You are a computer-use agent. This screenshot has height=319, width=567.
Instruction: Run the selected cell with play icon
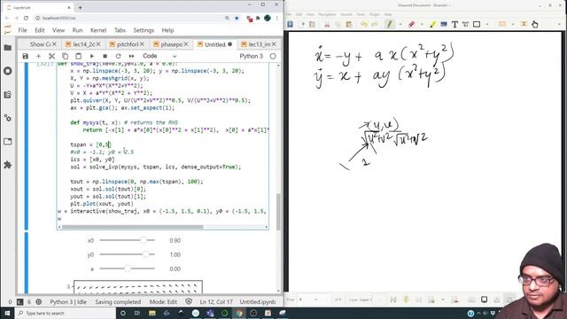92,56
